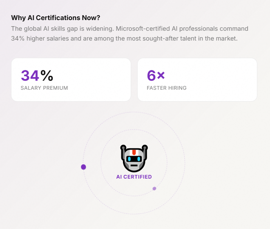Click the small light purple orbit dot
The width and height of the screenshot is (270, 229).
click(154, 188)
